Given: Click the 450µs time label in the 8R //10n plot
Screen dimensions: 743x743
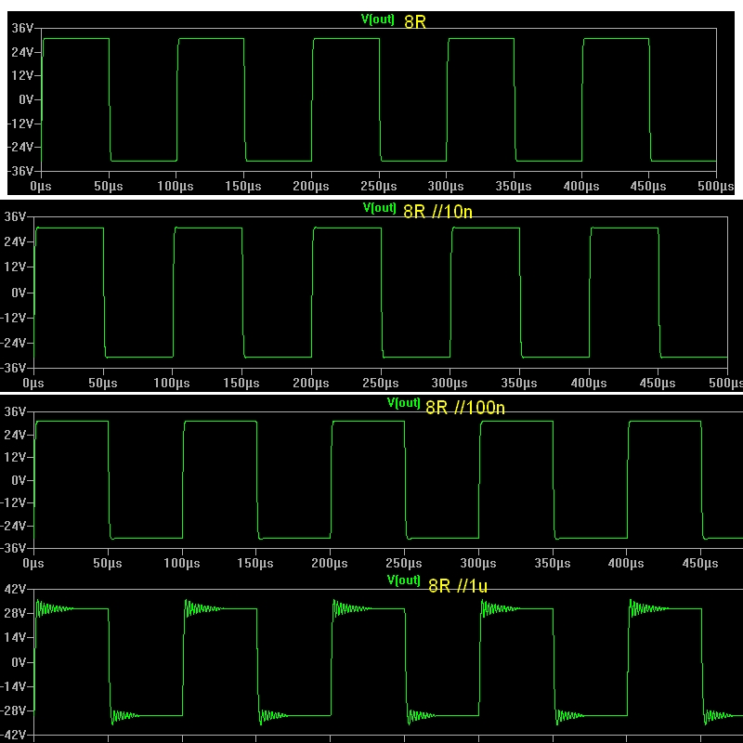Looking at the screenshot, I should point(658,383).
